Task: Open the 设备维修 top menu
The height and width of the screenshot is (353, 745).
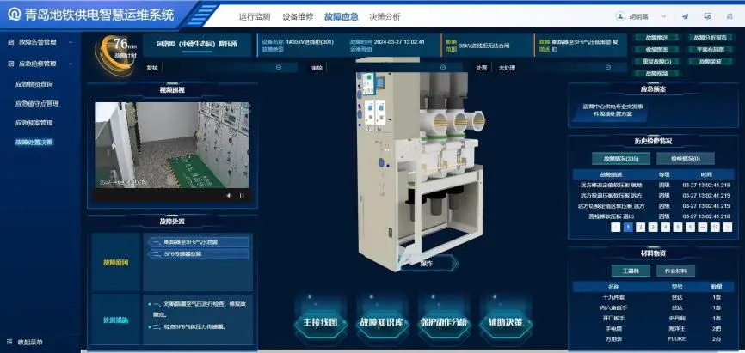Action: pos(298,16)
